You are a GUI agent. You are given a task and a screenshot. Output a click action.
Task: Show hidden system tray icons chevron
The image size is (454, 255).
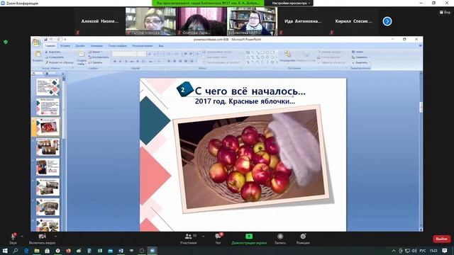394,251
